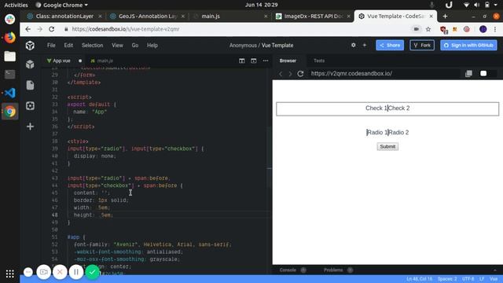Open Firefox from the dock

pyautogui.click(x=10, y=38)
